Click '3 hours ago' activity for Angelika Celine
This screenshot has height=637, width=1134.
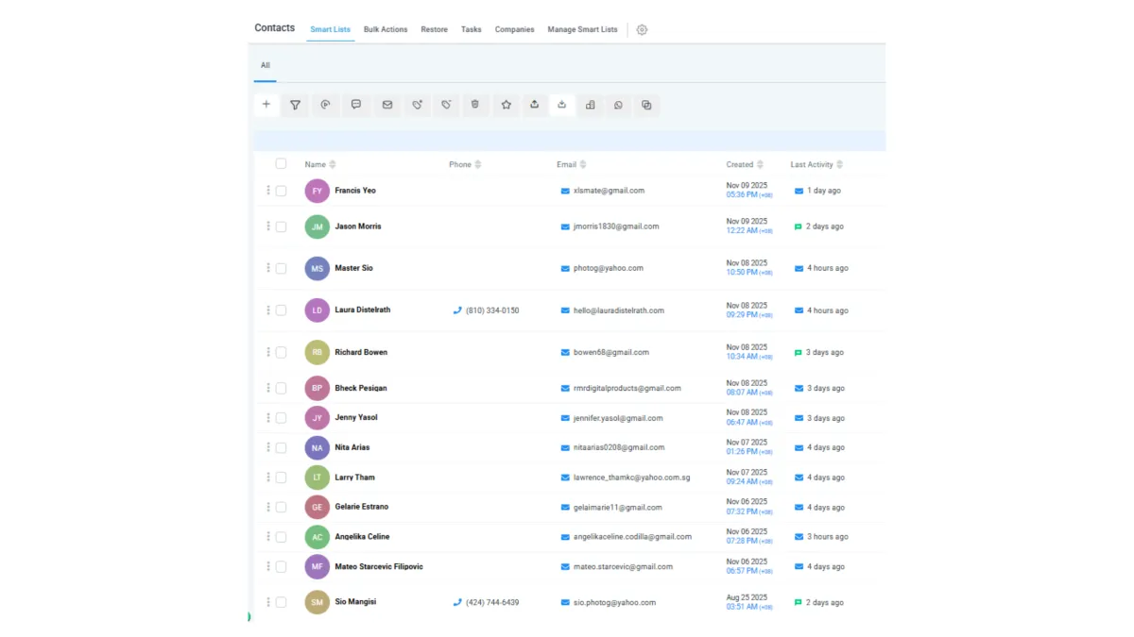[828, 537]
